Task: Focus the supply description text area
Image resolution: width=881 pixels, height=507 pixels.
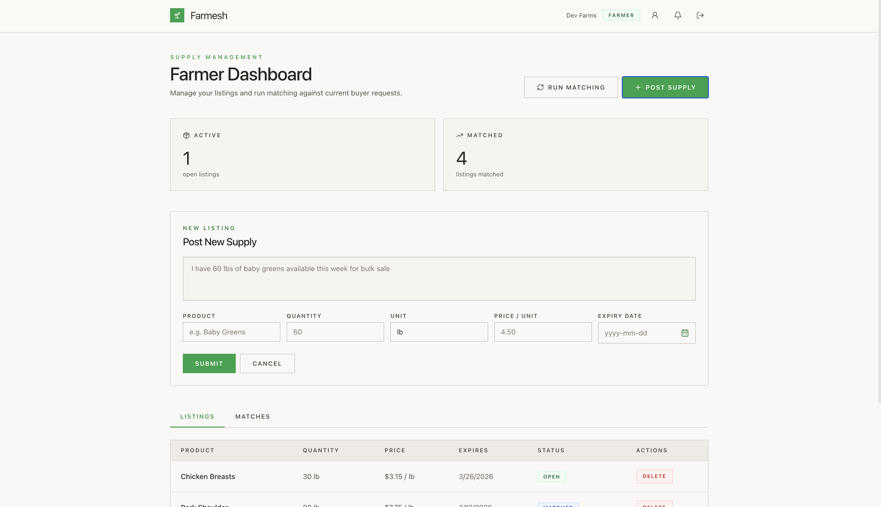Action: (439, 279)
